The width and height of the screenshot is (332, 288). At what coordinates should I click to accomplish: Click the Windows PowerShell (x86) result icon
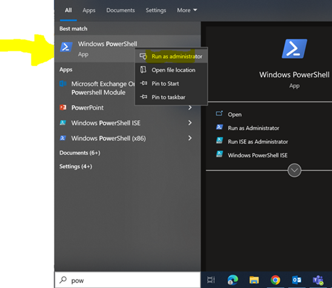pos(63,138)
